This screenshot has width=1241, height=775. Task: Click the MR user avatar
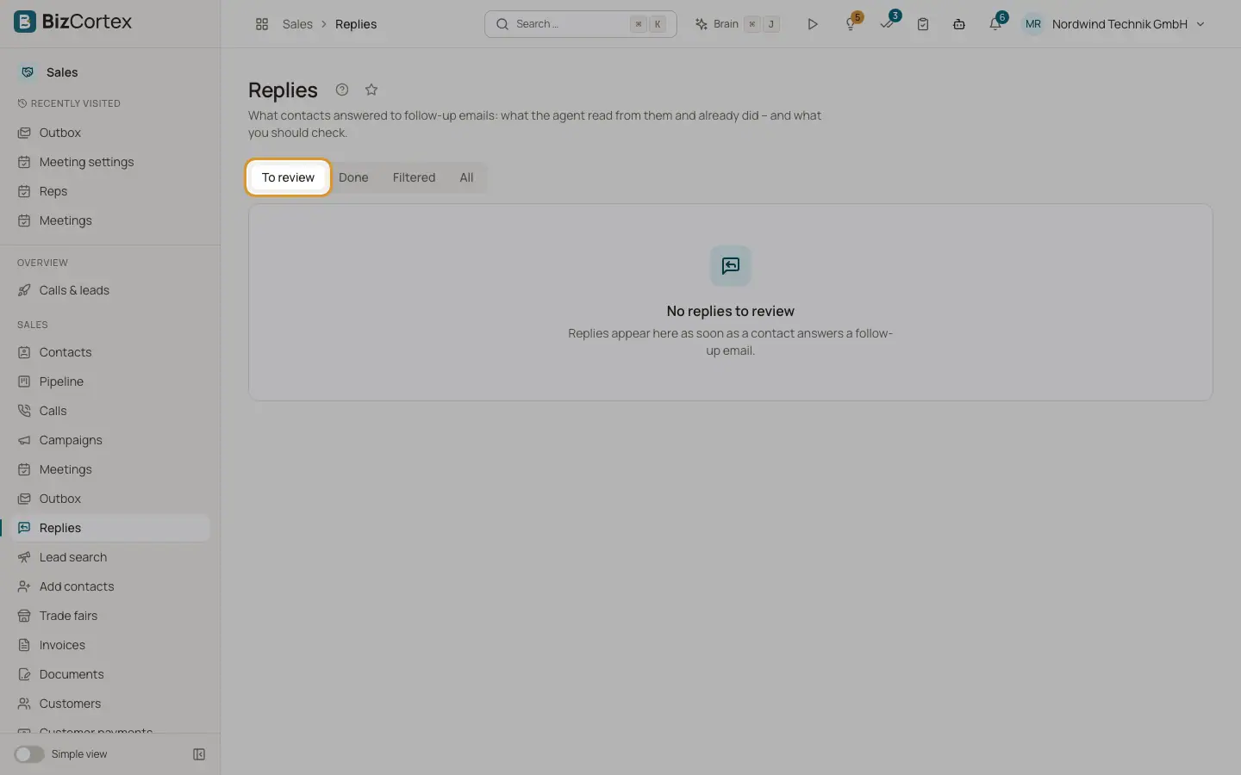tap(1032, 24)
